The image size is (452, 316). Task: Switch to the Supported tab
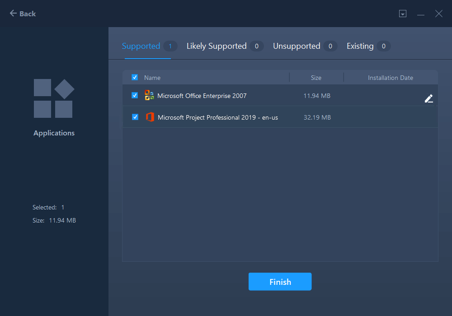149,46
